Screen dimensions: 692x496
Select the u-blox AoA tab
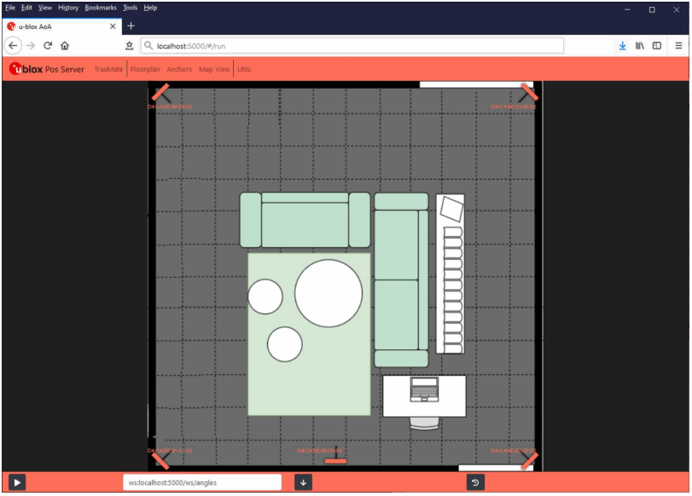61,26
